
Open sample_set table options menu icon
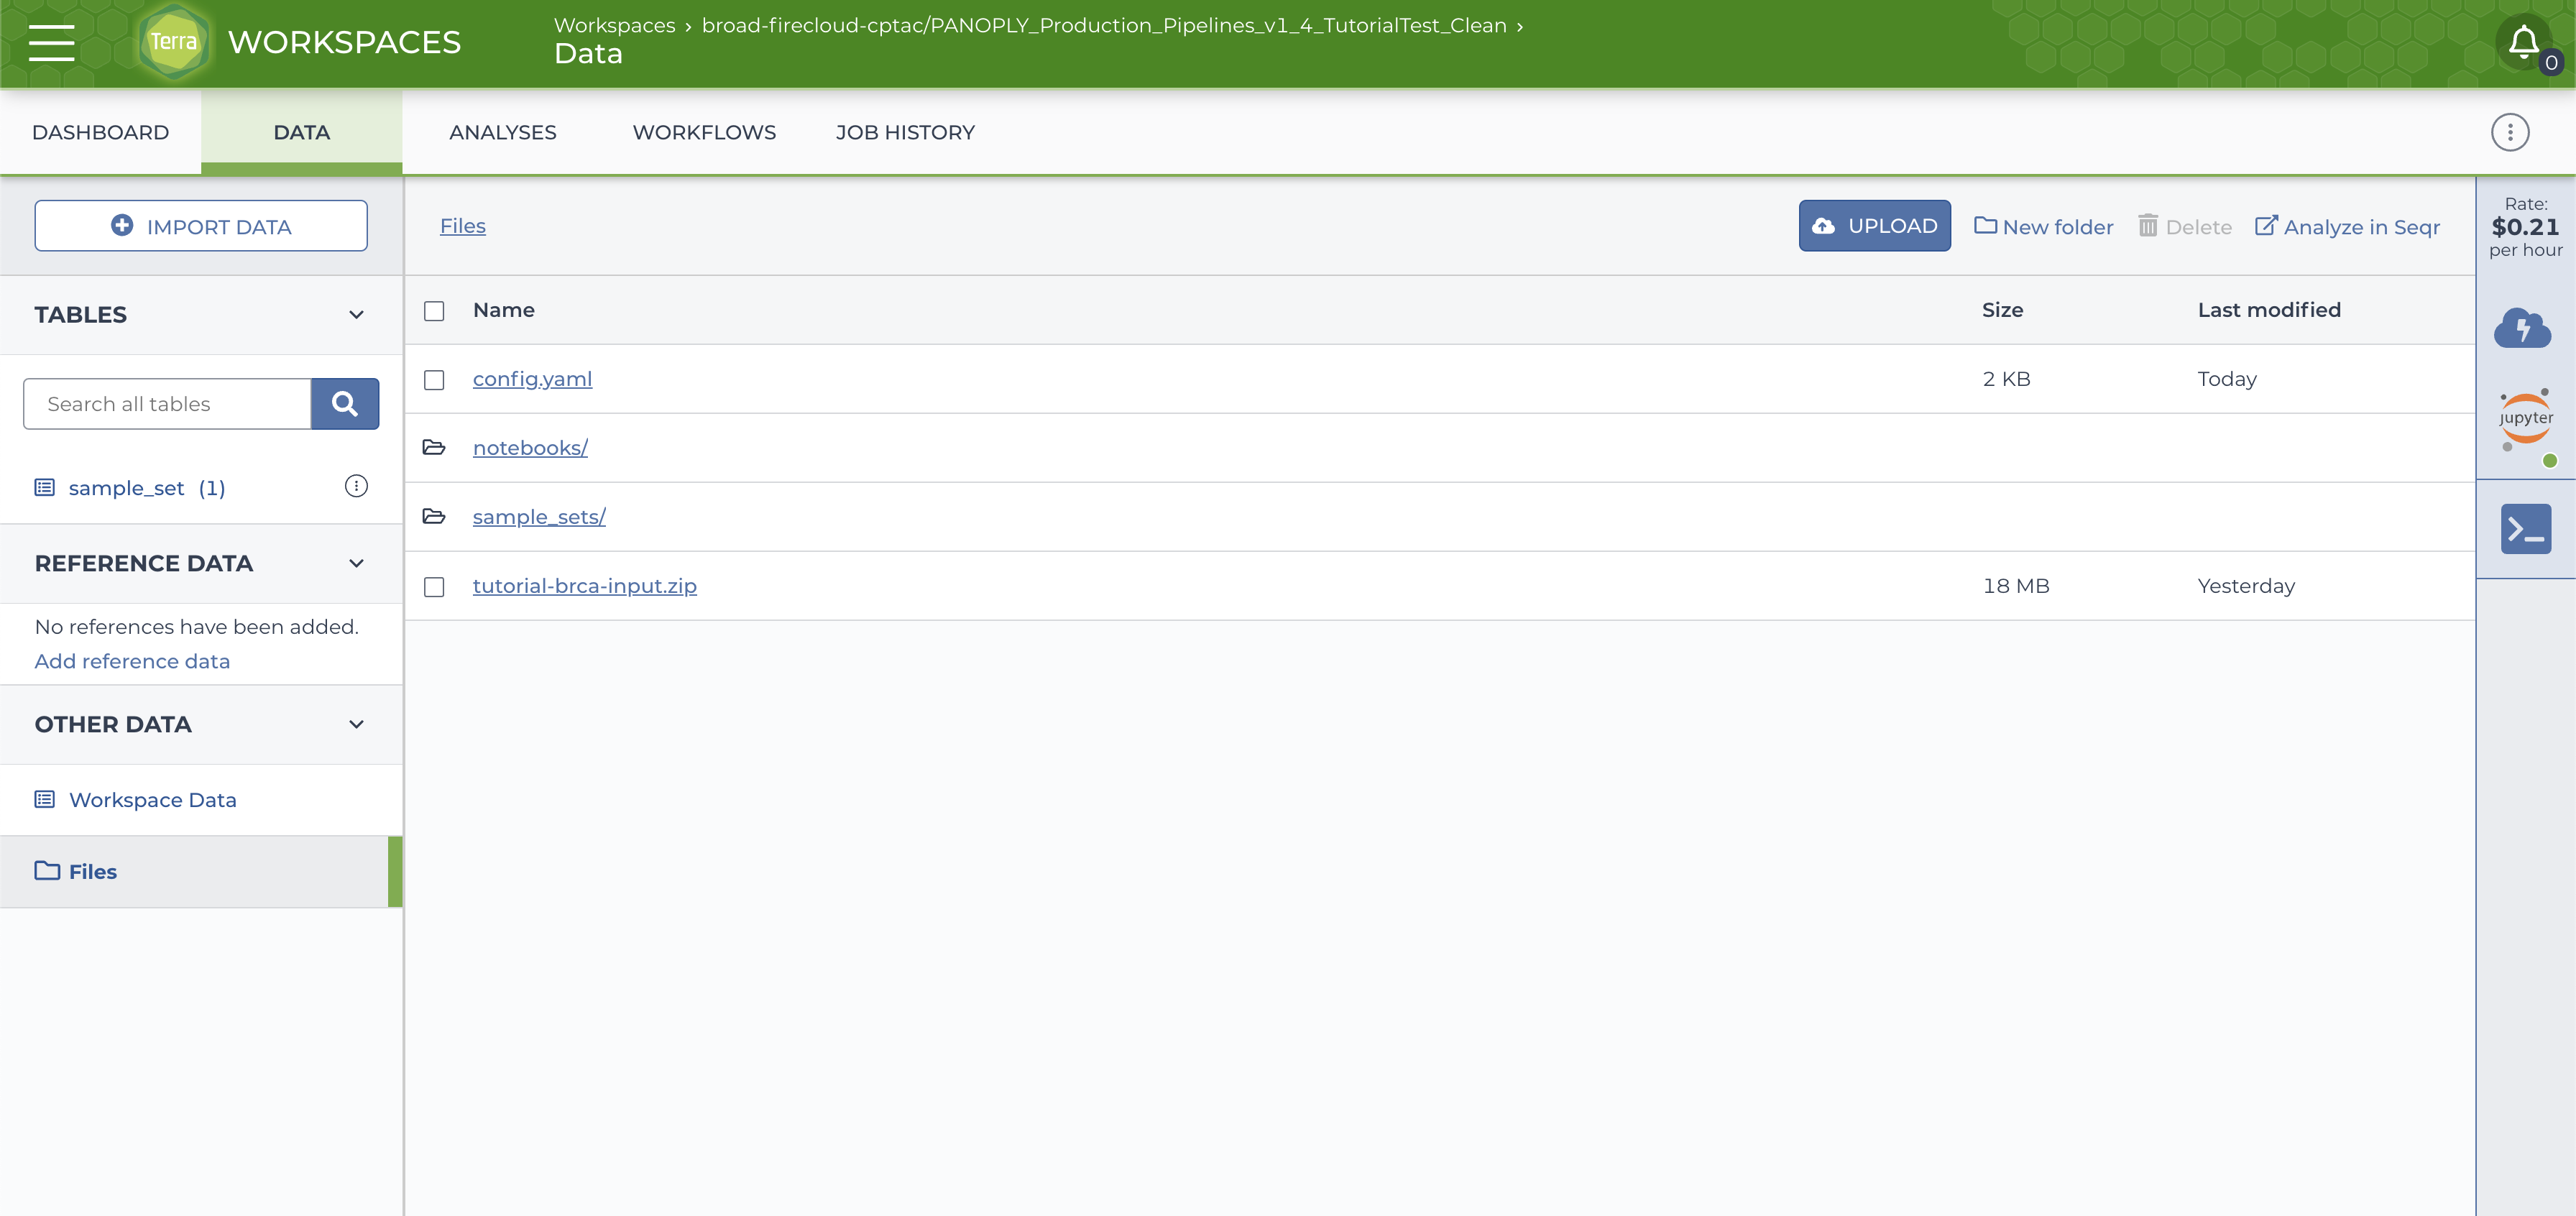(x=356, y=487)
